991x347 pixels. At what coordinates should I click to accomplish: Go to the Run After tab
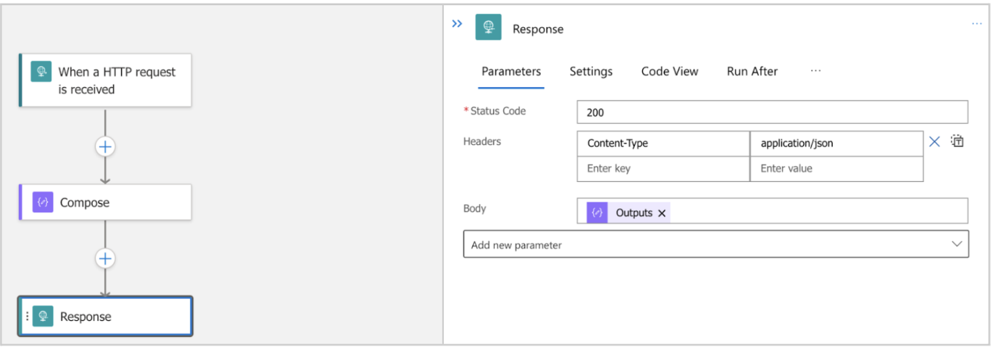[752, 71]
